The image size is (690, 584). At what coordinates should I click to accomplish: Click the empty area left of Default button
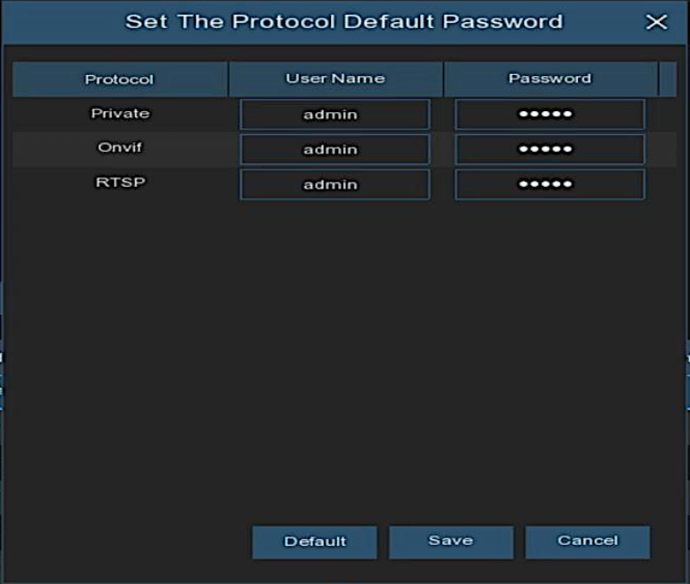tap(132, 542)
